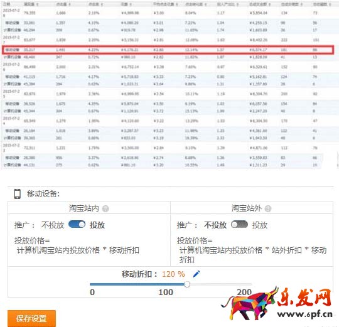Click the 100 tick label on slider
This screenshot has height=327, width=339.
click(x=166, y=292)
